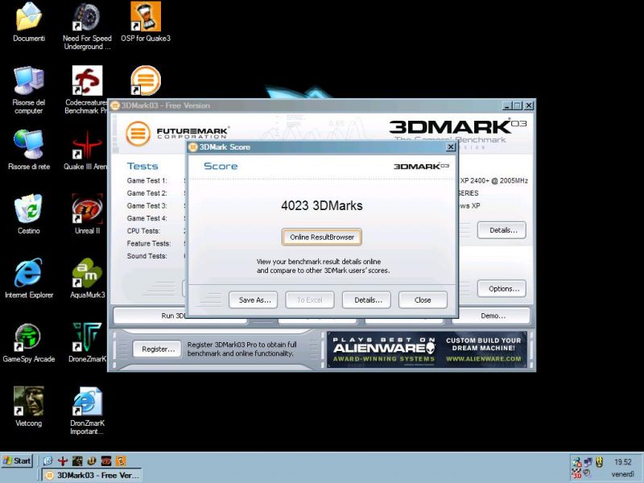Click the 19.52 clock in the tray

[622, 462]
